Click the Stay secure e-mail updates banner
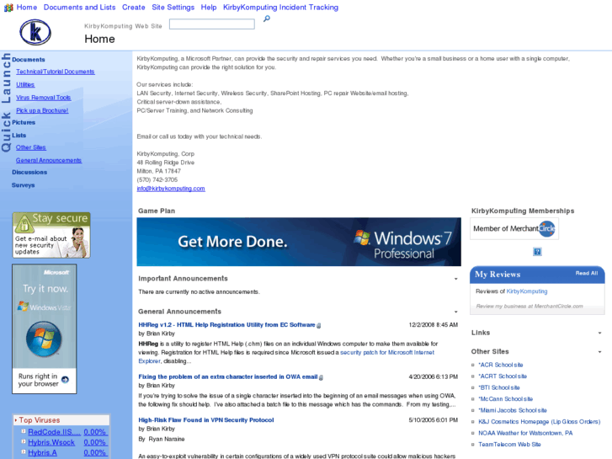The width and height of the screenshot is (612, 459). (x=51, y=235)
